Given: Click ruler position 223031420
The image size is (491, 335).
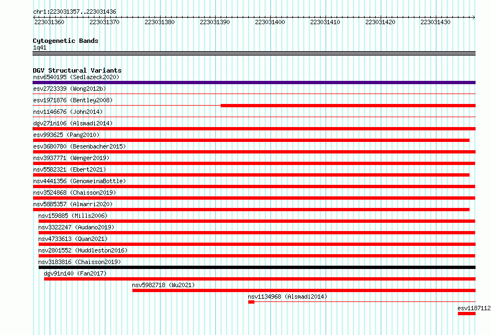Looking at the screenshot, I should click(380, 22).
